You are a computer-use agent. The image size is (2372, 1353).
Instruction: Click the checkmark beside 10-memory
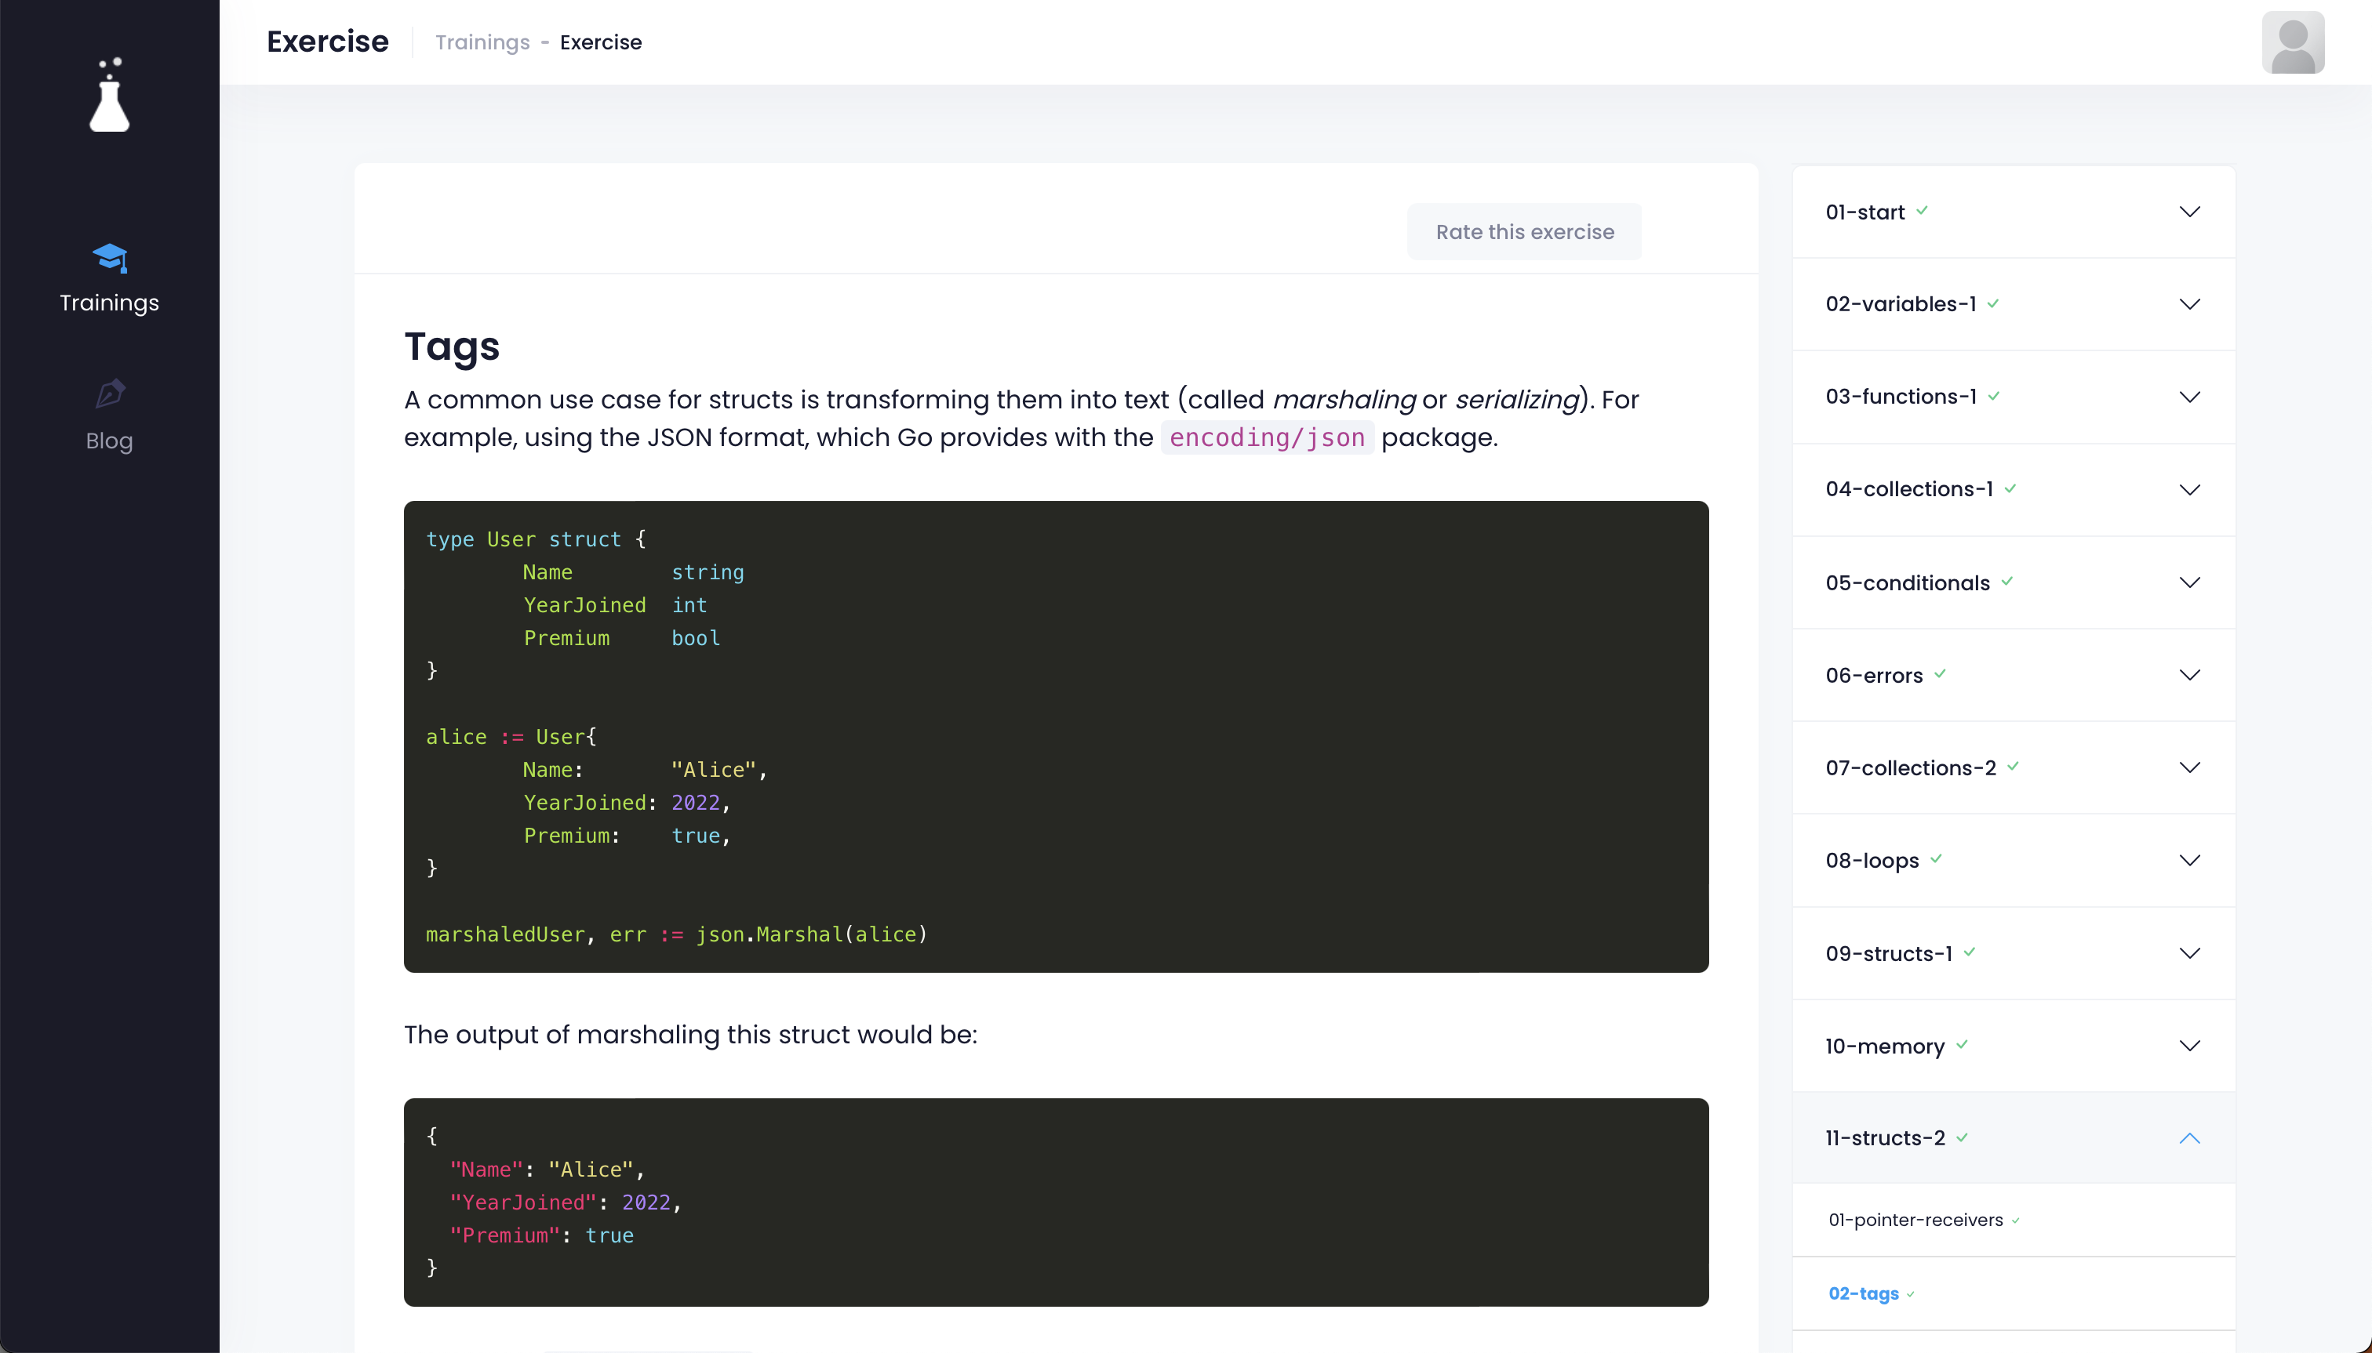click(x=1961, y=1046)
